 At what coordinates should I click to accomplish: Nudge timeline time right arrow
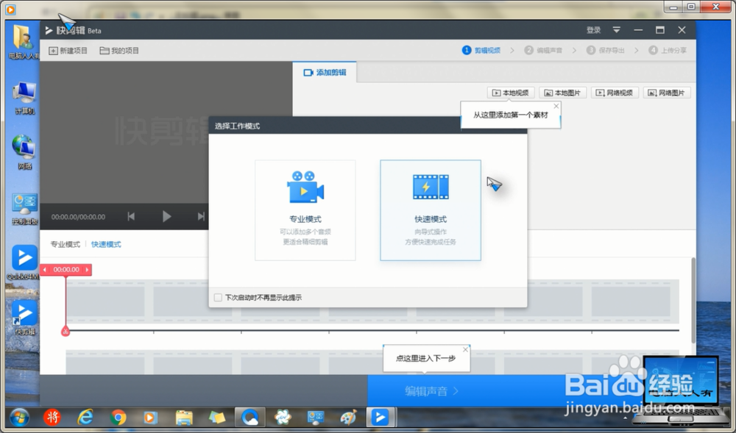point(87,270)
